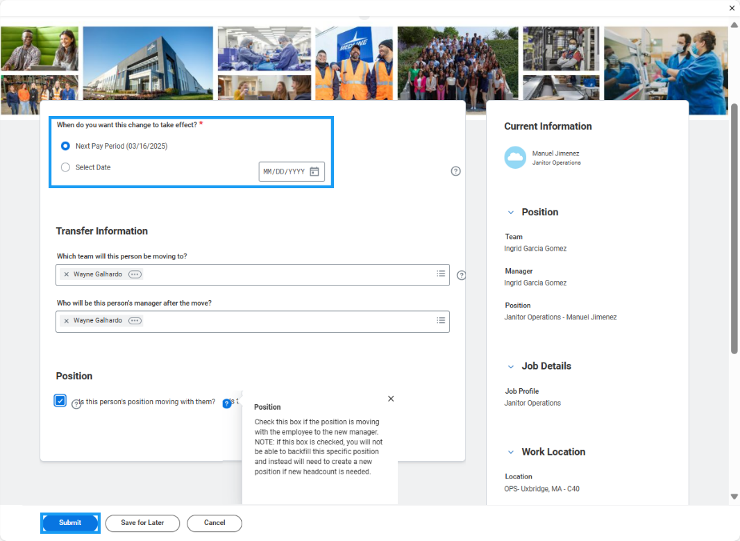Click the help icon next to the team field
Viewport: 740px width, 541px height.
pos(461,275)
